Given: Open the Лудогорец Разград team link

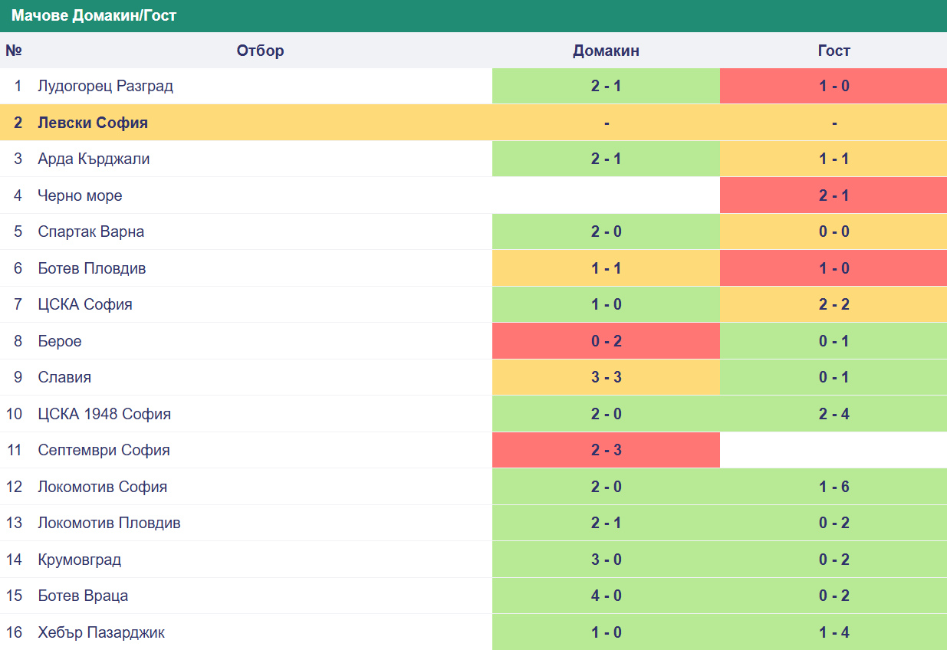Looking at the screenshot, I should coord(105,86).
